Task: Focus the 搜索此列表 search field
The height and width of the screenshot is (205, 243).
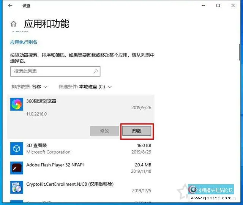Action: tap(55, 71)
